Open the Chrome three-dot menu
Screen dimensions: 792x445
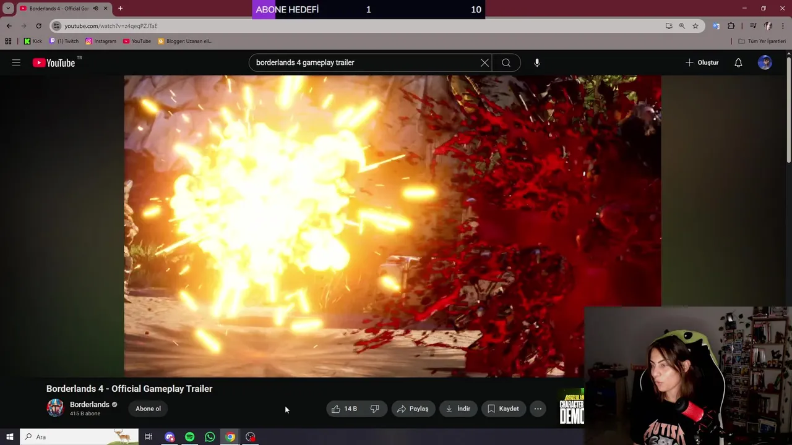(x=783, y=26)
